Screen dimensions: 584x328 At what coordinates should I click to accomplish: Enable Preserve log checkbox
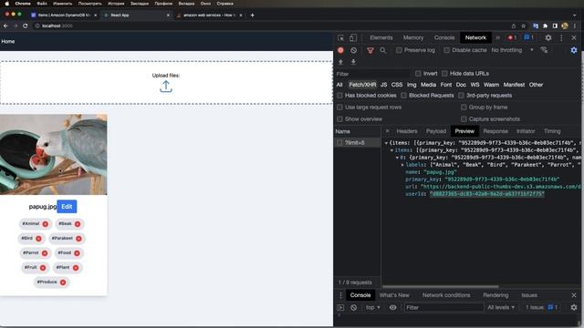tap(399, 50)
